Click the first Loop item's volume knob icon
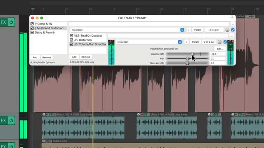The height and width of the screenshot is (148, 264). click(x=44, y=114)
